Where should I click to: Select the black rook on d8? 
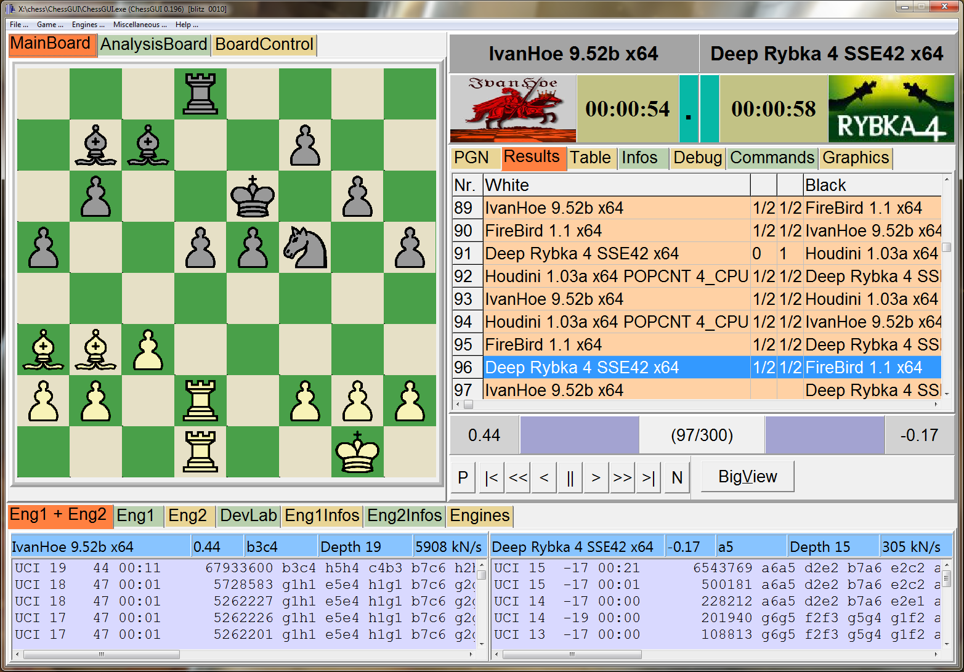(200, 94)
